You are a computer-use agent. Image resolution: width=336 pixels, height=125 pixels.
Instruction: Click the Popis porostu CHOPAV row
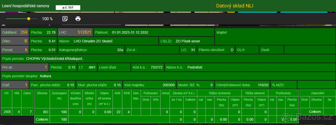coord(168,59)
